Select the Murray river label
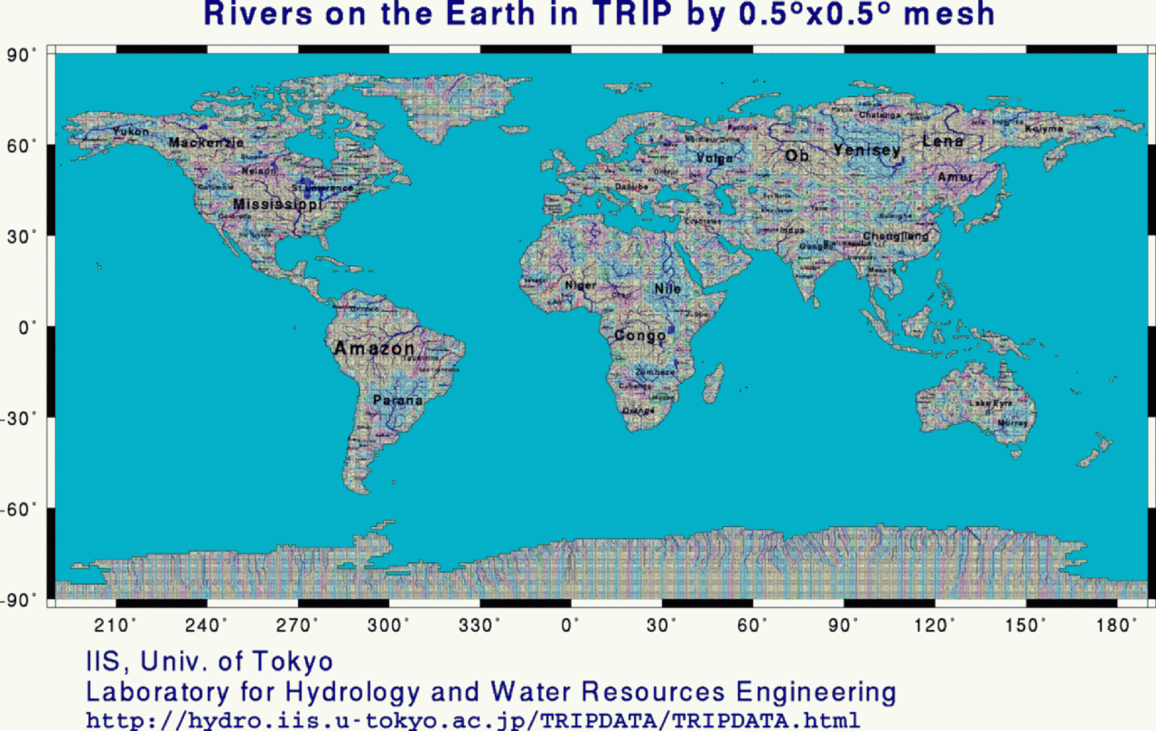This screenshot has height=731, width=1156. tap(1013, 422)
